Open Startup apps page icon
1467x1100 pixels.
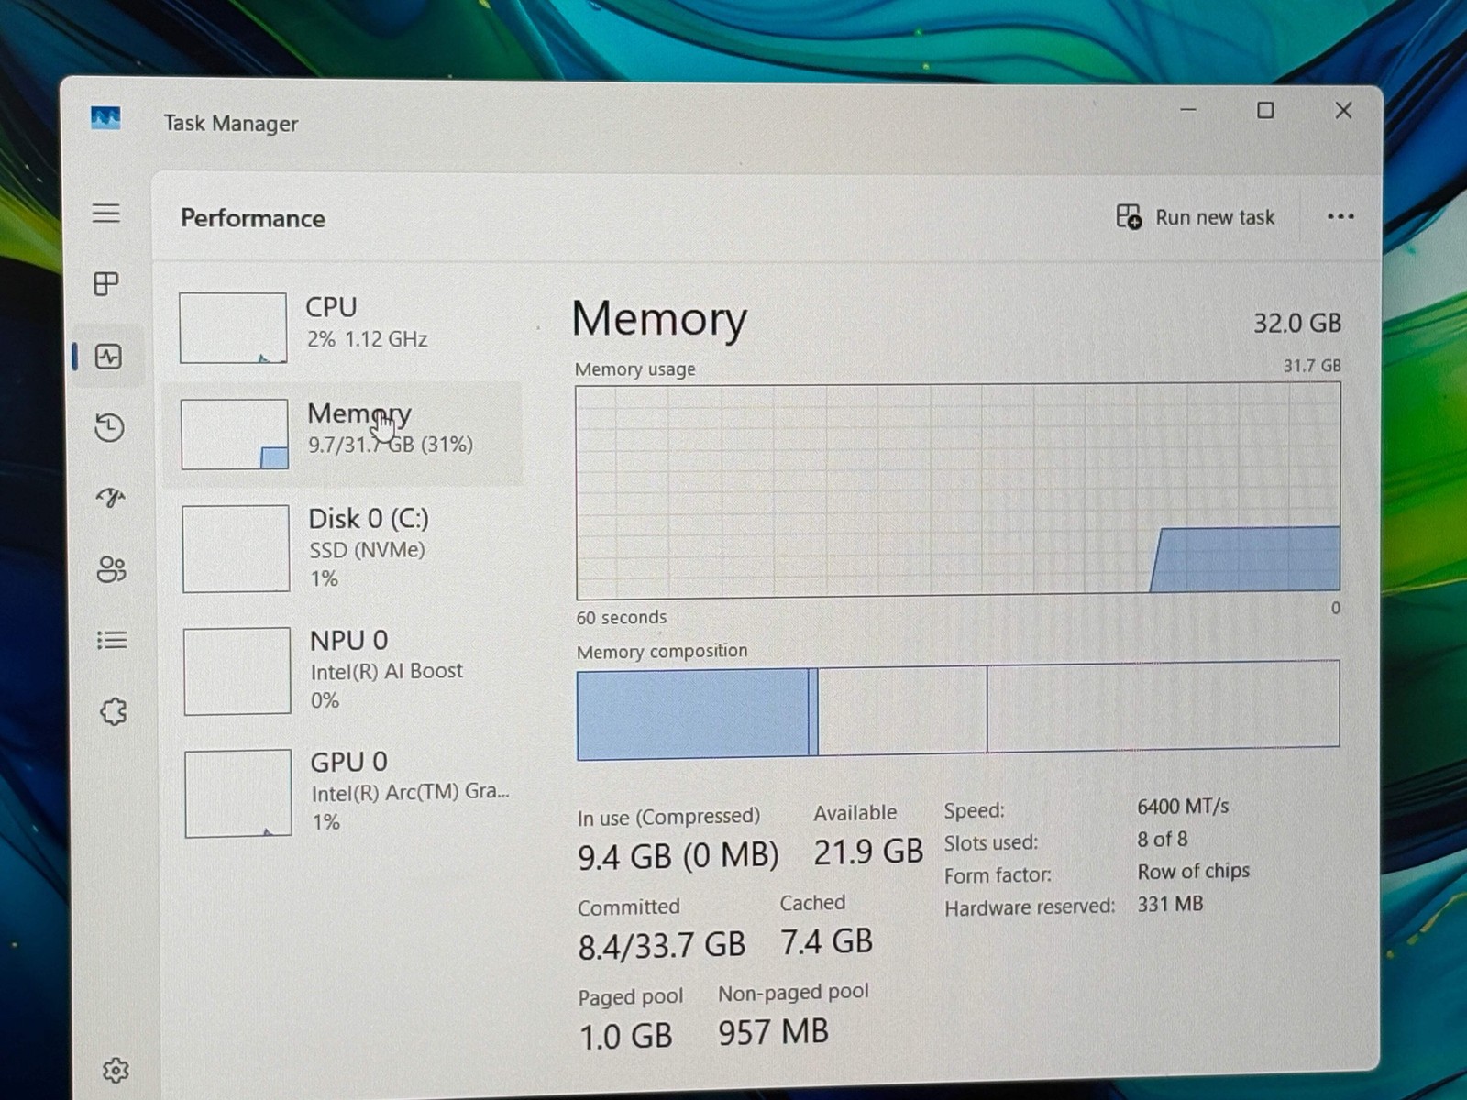point(110,498)
